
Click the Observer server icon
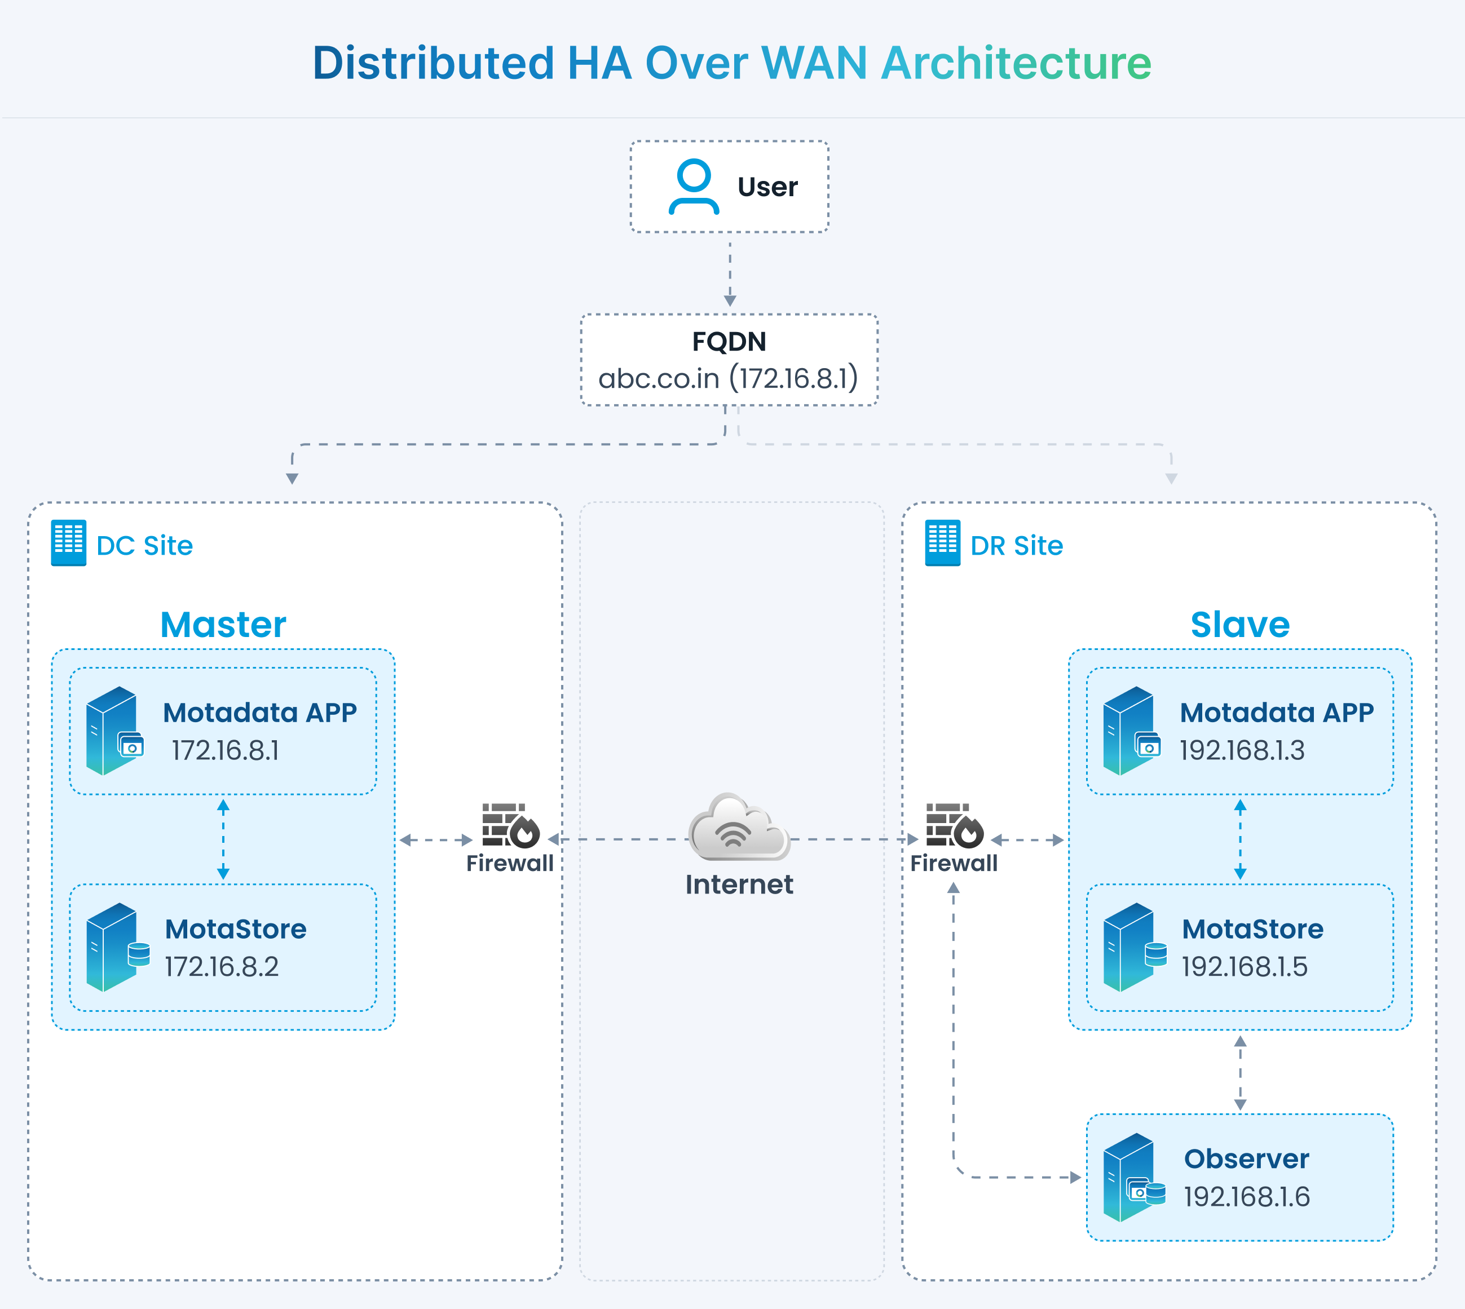tap(1134, 1178)
